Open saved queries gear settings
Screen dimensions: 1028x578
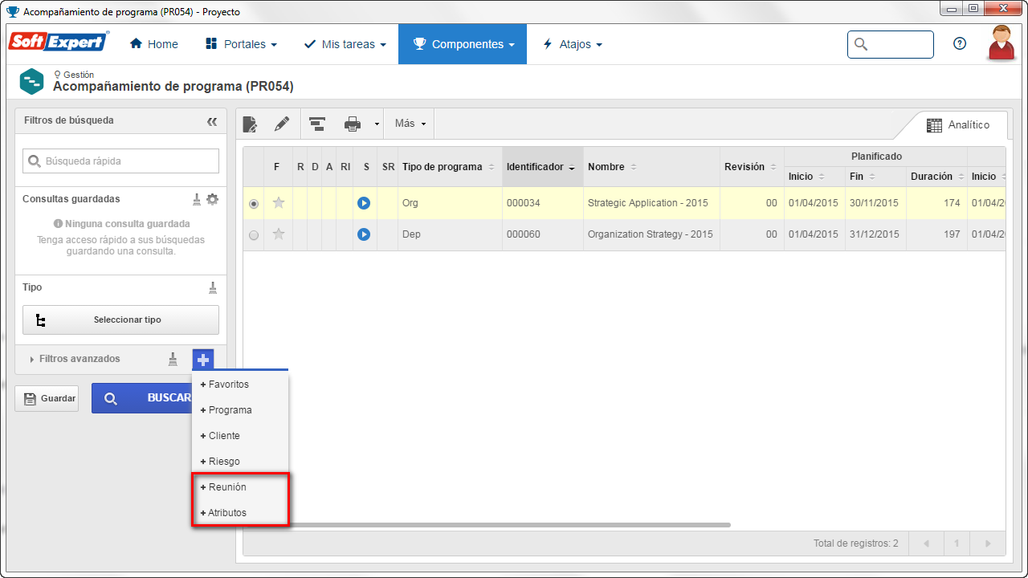(x=212, y=199)
